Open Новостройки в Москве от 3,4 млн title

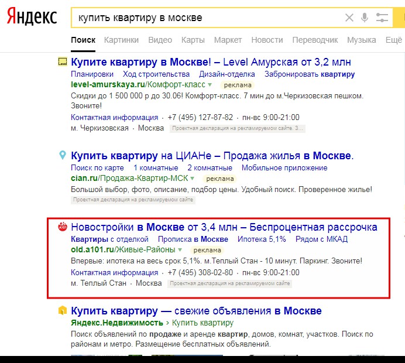[224, 227]
